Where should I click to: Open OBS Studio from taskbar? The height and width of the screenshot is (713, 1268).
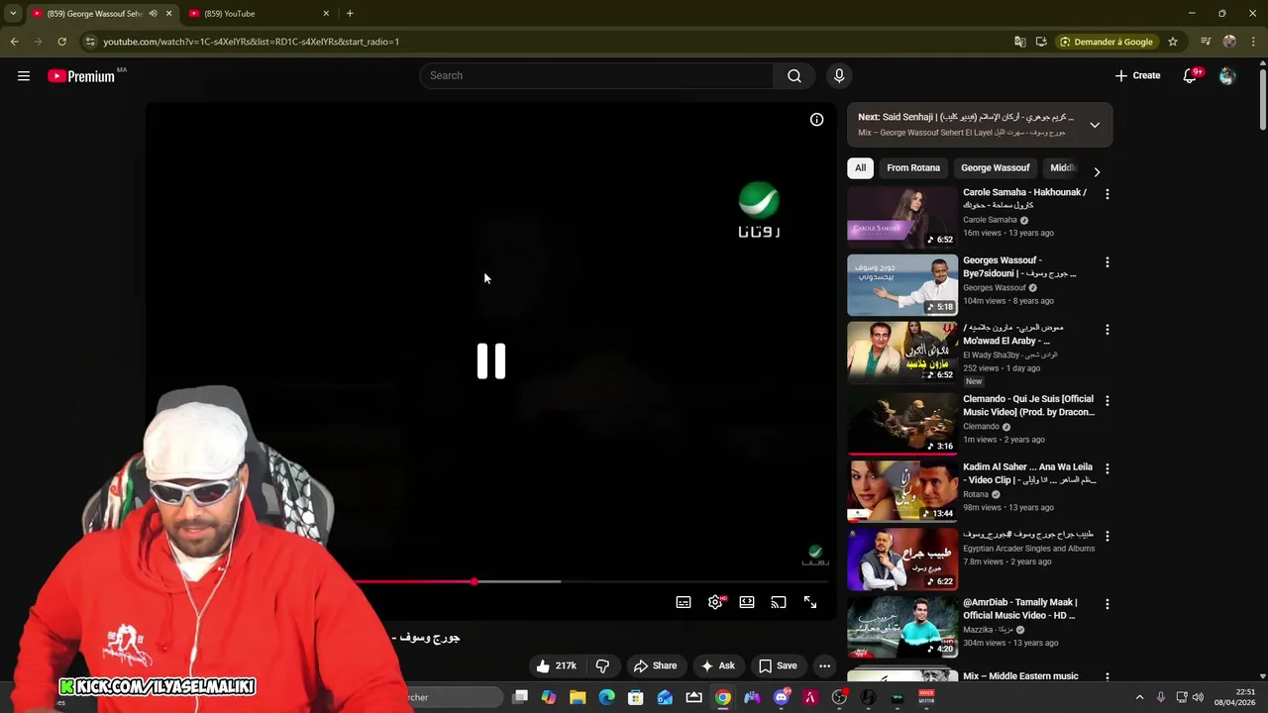click(840, 697)
